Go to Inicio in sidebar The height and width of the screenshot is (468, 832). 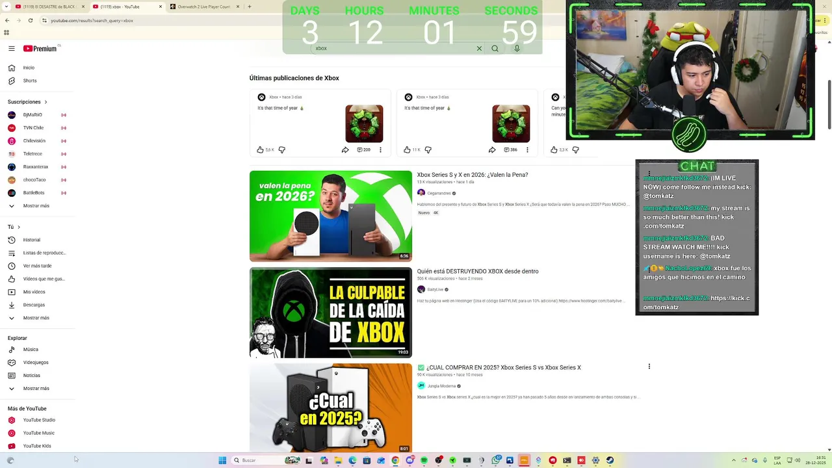[x=29, y=68]
